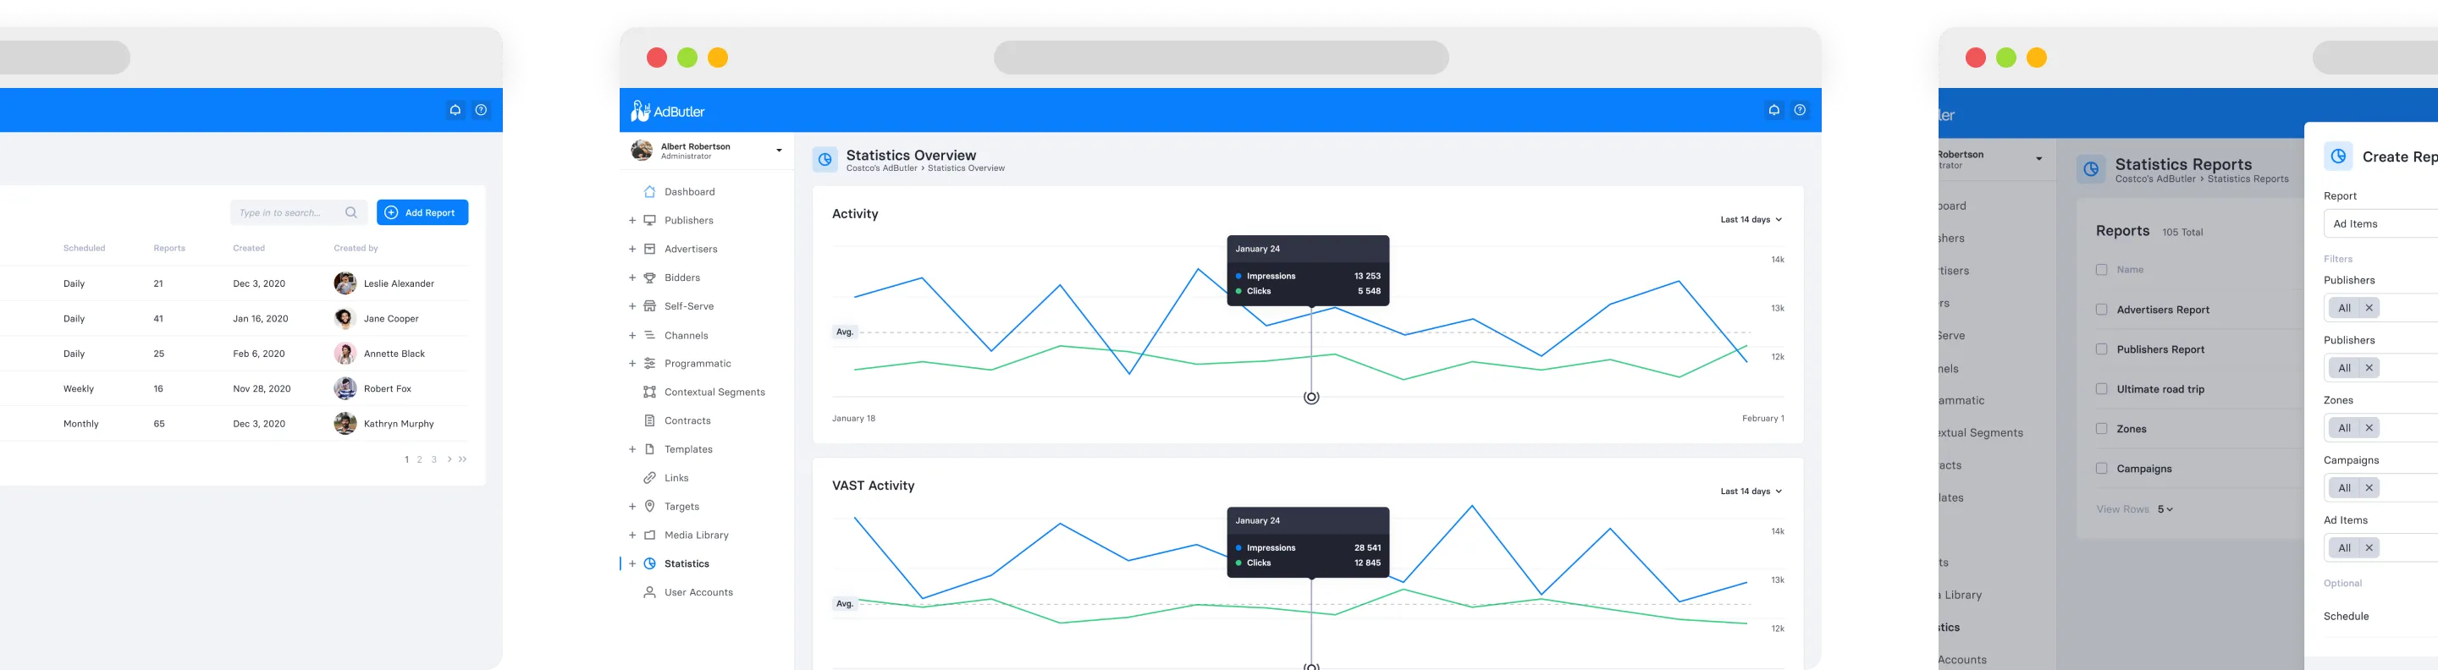Screen dimensions: 2438x670
Task: Click the Channels list icon
Action: click(649, 335)
